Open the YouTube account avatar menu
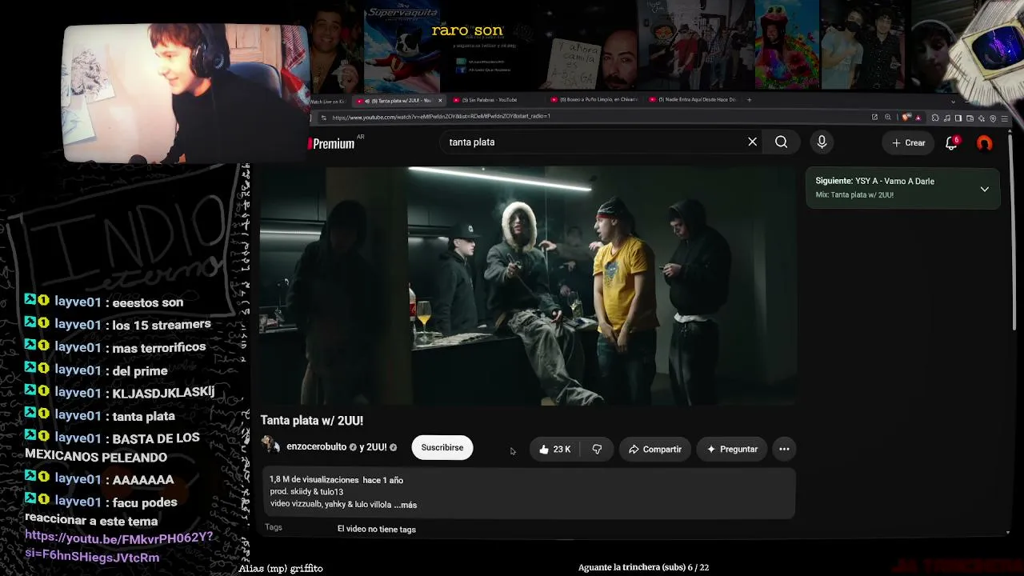1024x576 pixels. 984,143
